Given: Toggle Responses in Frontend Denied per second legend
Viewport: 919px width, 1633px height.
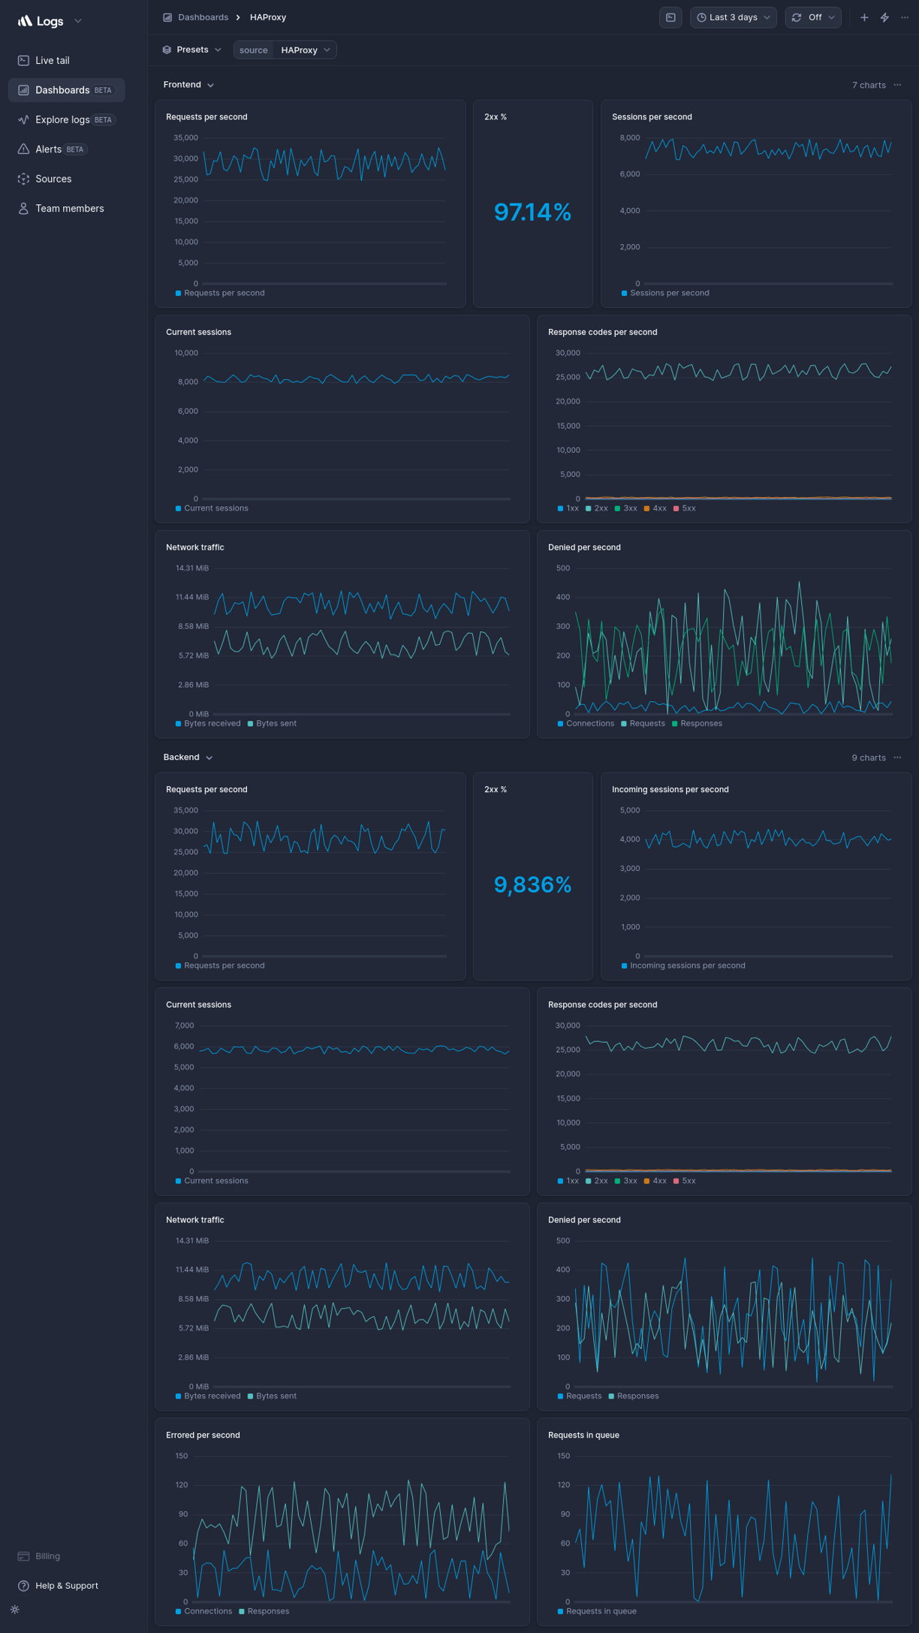Looking at the screenshot, I should point(697,724).
